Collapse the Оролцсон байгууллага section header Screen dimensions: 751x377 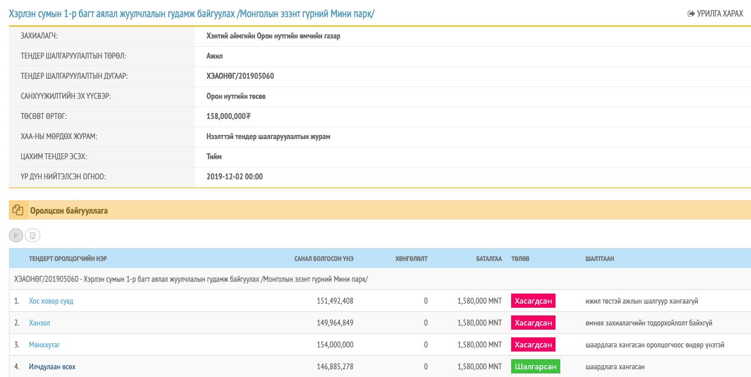(69, 210)
